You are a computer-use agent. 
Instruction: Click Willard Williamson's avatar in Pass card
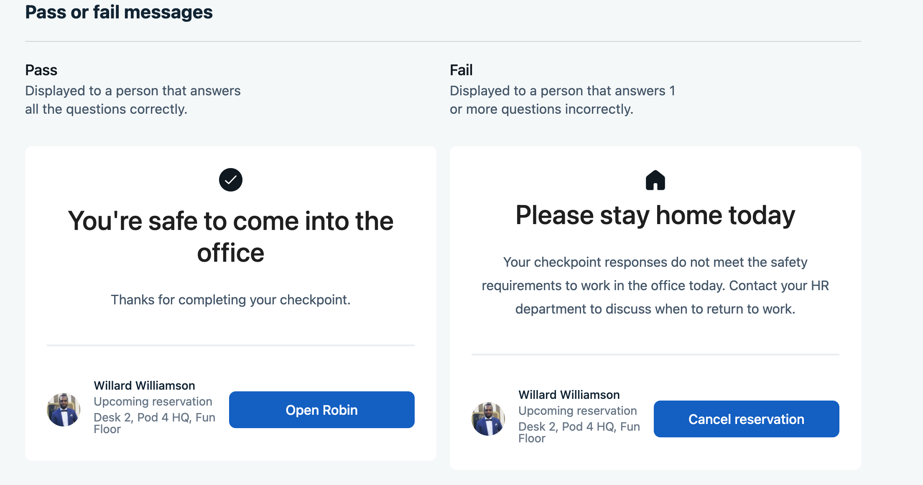tap(64, 410)
